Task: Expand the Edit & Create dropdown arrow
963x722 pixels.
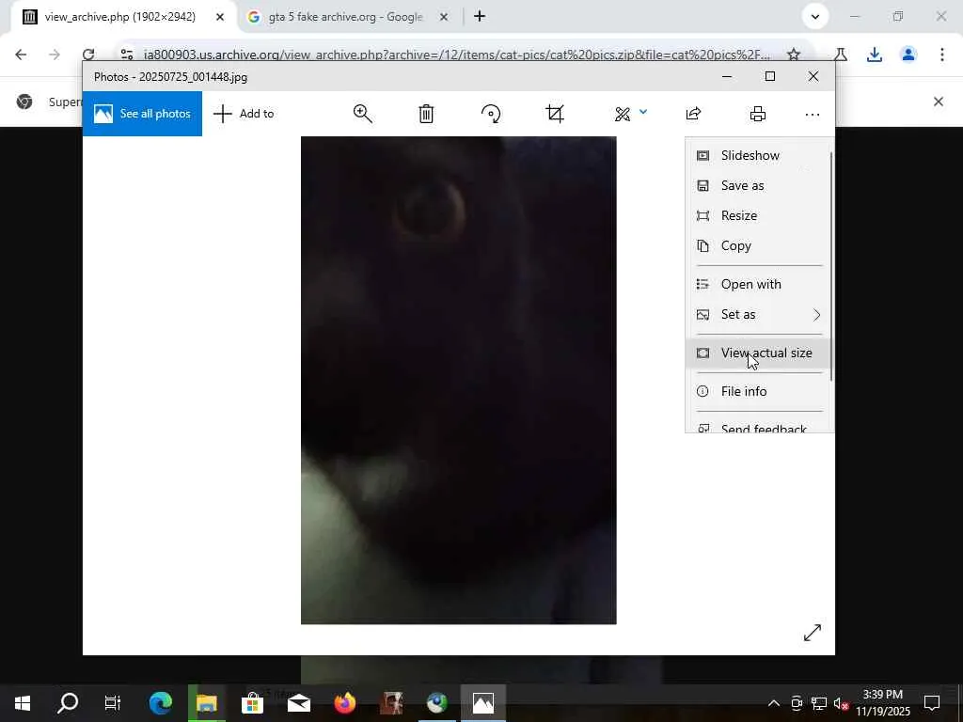Action: coord(643,112)
